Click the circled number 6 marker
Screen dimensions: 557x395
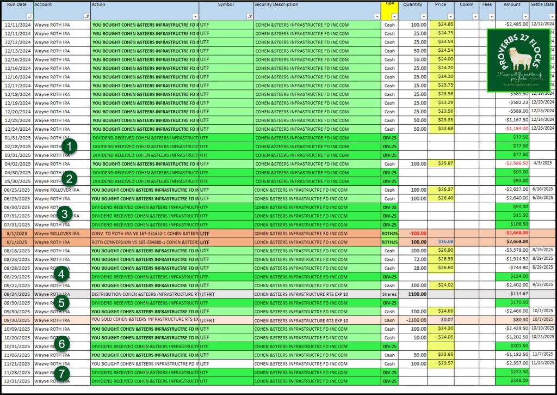63,343
